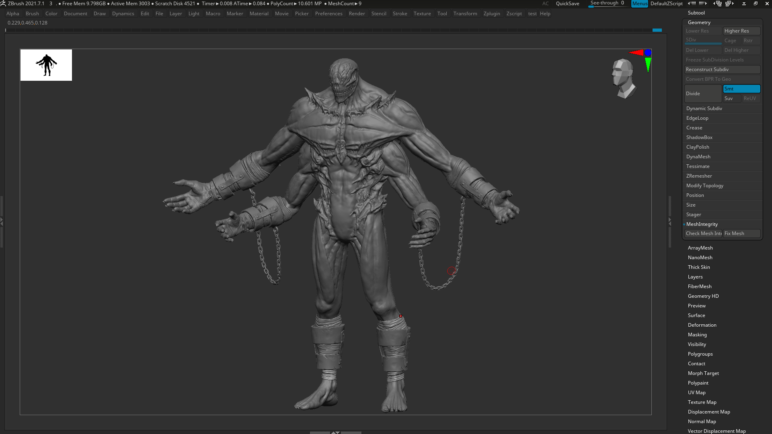Click the Fix Mesh button

point(741,233)
